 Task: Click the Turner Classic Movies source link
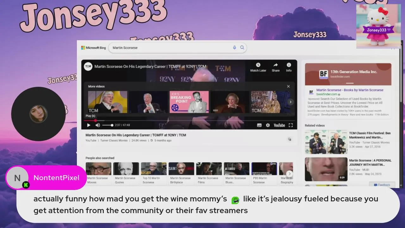114,140
